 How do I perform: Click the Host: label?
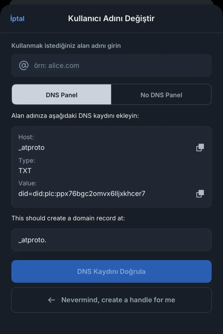[x=26, y=137]
